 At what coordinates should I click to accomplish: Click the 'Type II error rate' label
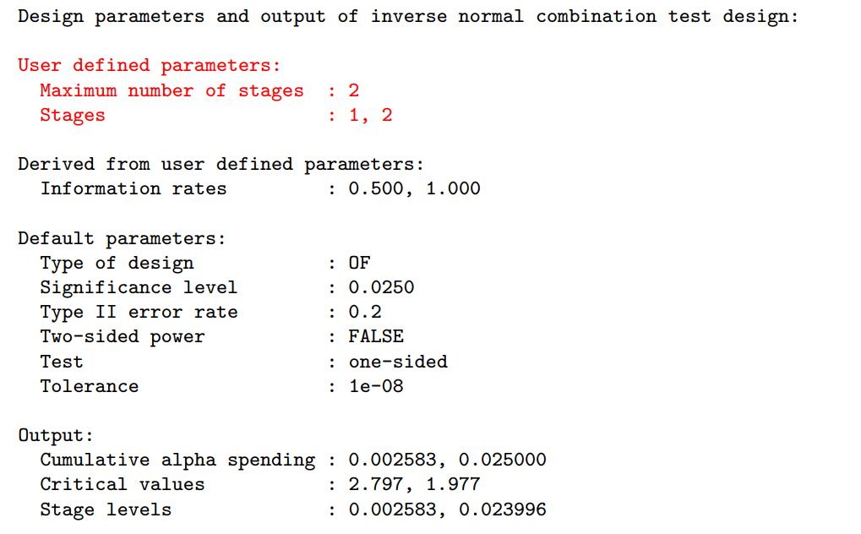pos(139,312)
